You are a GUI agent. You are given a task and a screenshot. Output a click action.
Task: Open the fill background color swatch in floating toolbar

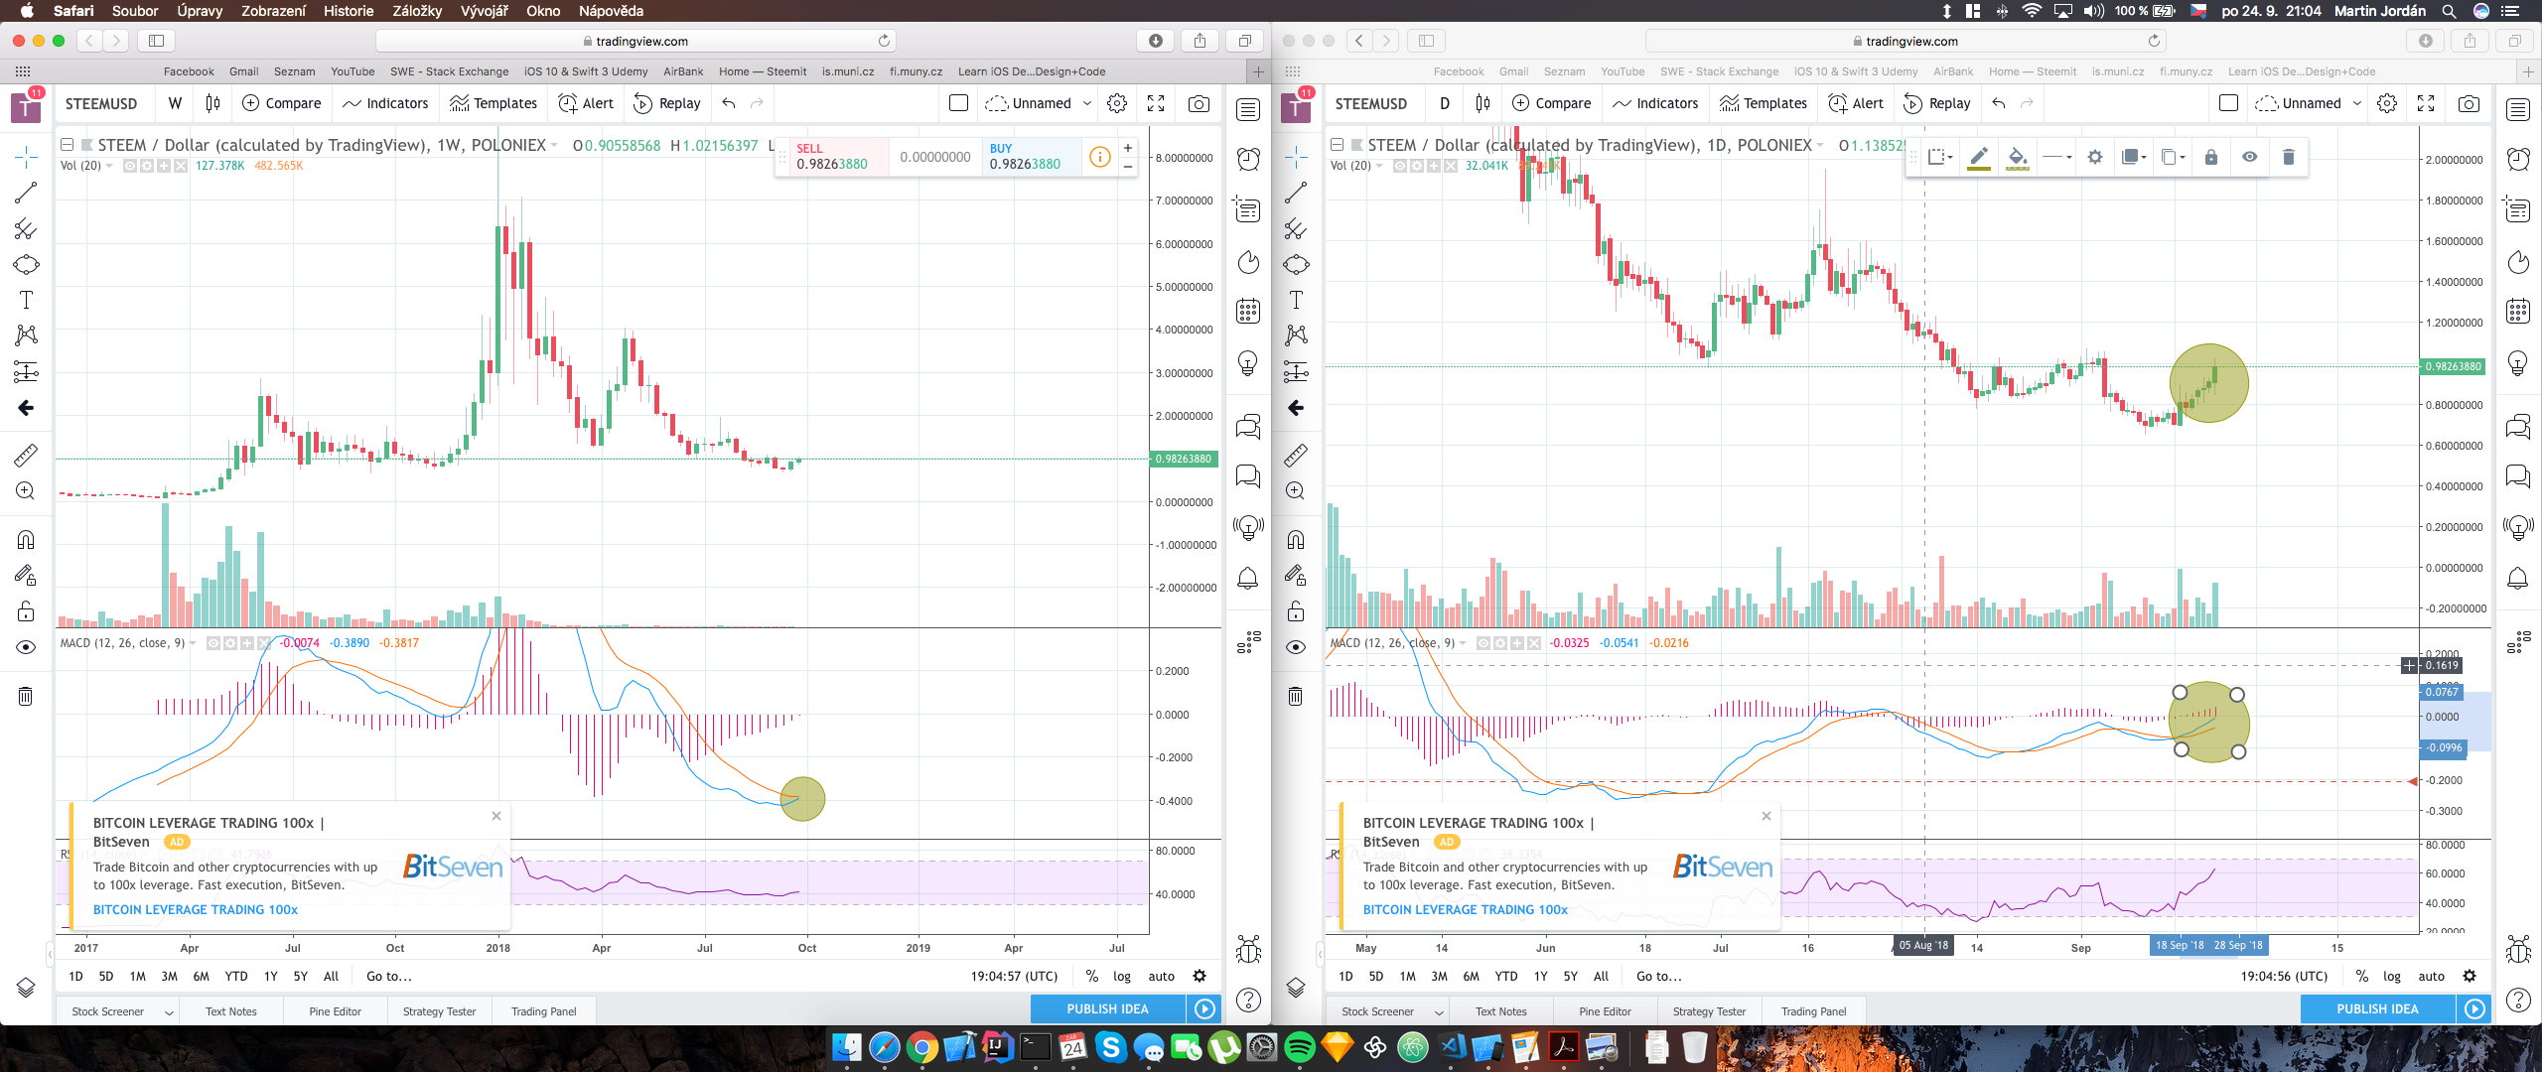pyautogui.click(x=2017, y=157)
